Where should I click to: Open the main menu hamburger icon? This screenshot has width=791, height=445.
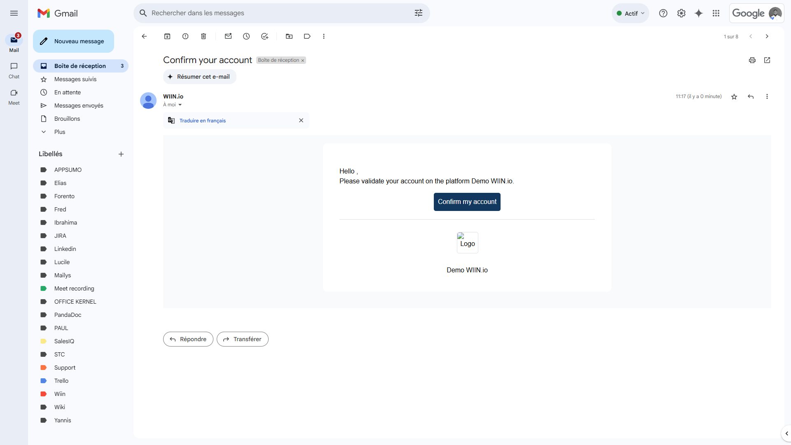14,13
